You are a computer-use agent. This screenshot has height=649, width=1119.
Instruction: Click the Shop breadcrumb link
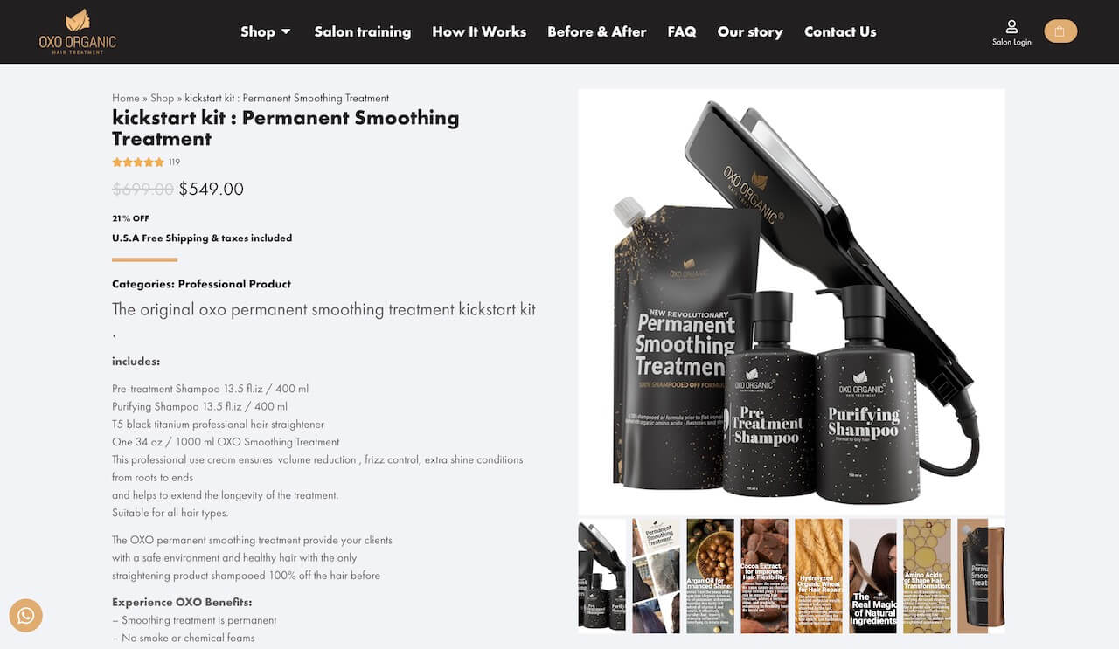[x=163, y=98]
